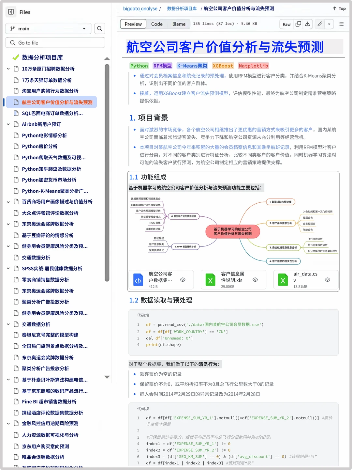Viewport: 352px width, 470px height.
Task: Click file icon of Fine BI 超市销售数据分析
Action: coord(16,401)
